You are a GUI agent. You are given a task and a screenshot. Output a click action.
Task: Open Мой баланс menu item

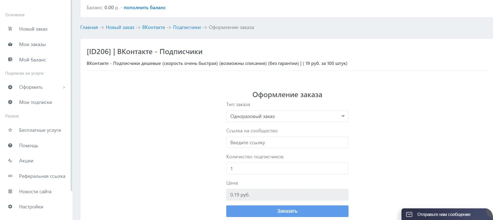point(33,60)
